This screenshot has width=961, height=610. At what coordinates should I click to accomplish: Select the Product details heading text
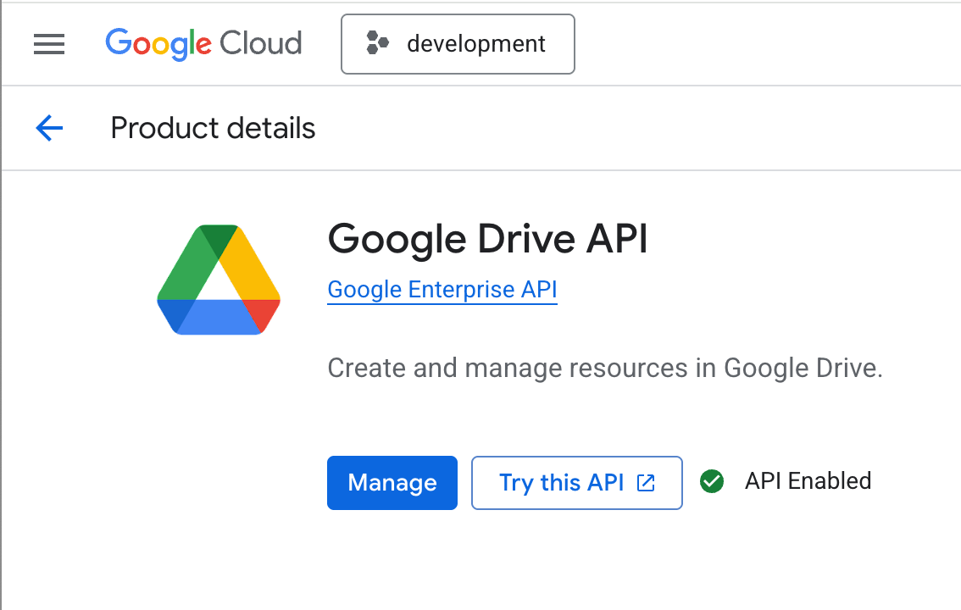(213, 128)
